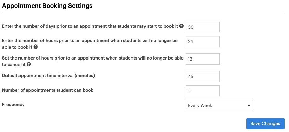
Task: Select the time interval field showing 45
Action: click(203, 76)
